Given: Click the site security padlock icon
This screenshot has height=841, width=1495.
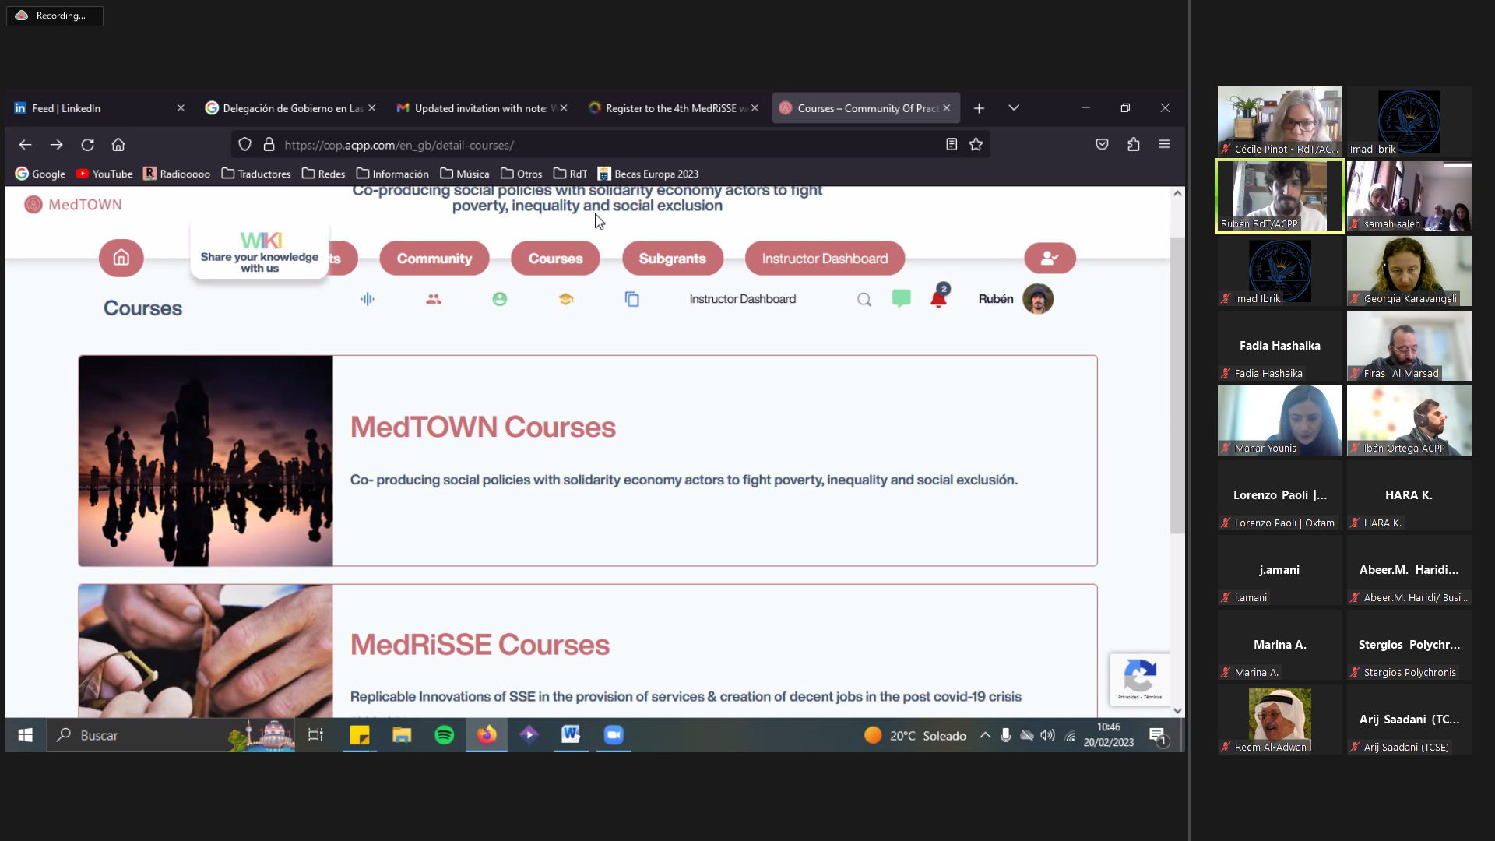Looking at the screenshot, I should [269, 145].
